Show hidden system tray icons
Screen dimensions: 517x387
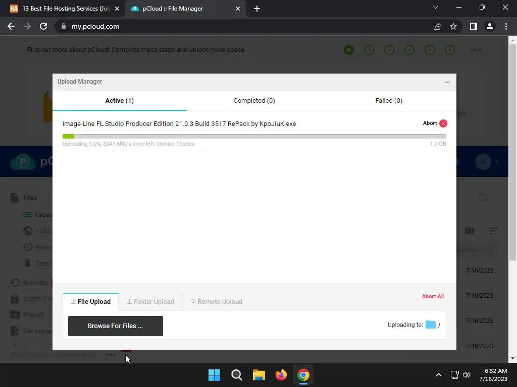click(x=439, y=375)
